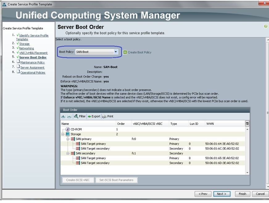Click the green checkmark beside Storage step
Screen dimensions: 269x203
tap(18, 43)
